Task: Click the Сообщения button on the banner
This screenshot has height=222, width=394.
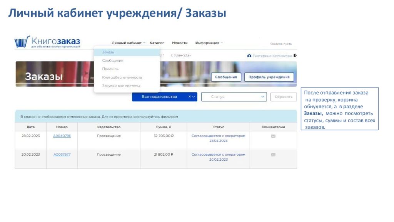Action: [226, 77]
